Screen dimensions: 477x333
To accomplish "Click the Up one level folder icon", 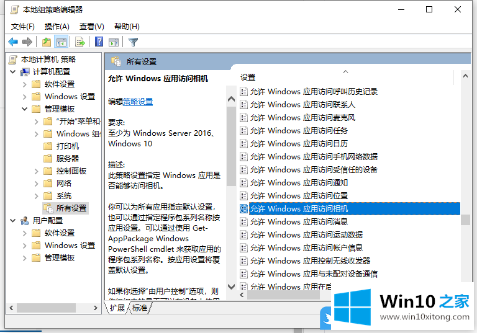I will [47, 42].
